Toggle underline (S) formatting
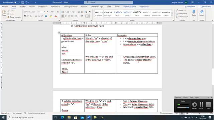 [31, 16]
